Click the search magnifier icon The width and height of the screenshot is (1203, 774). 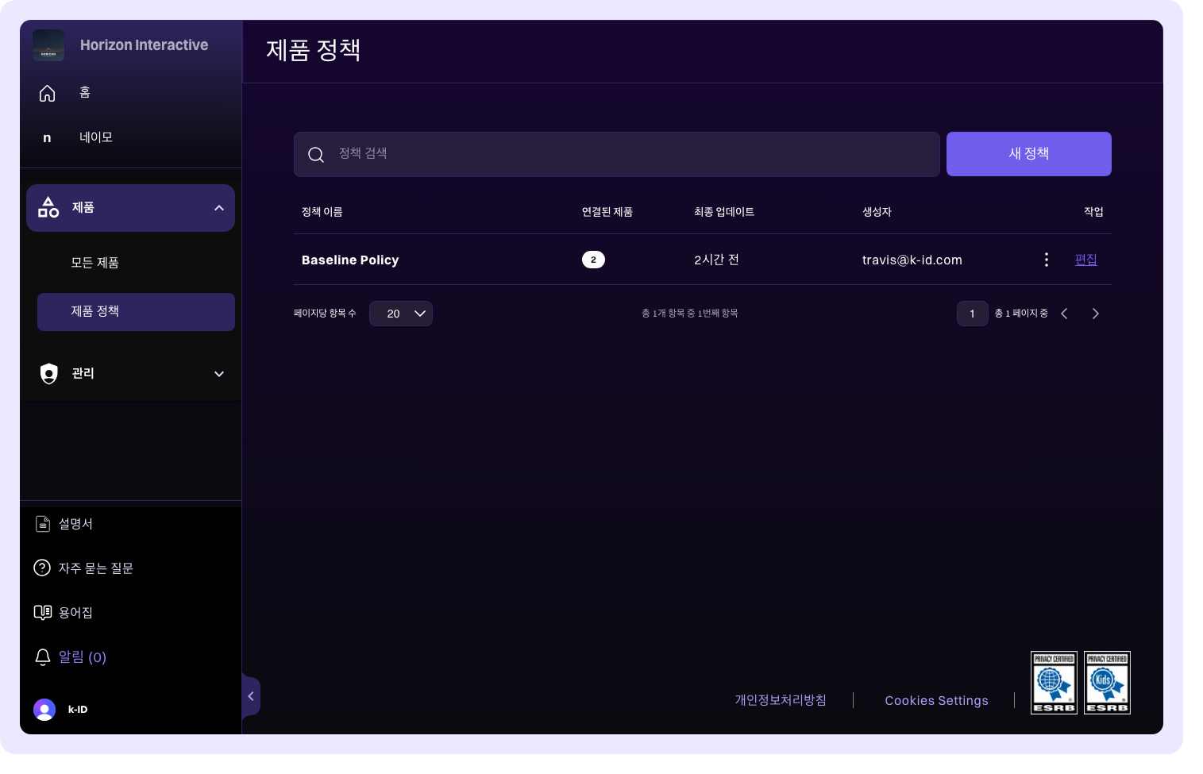(x=316, y=155)
